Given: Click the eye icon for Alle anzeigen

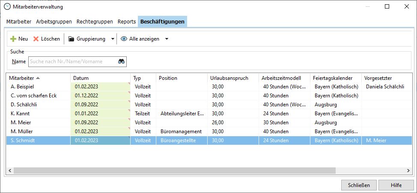Looking at the screenshot, I should click(x=124, y=39).
